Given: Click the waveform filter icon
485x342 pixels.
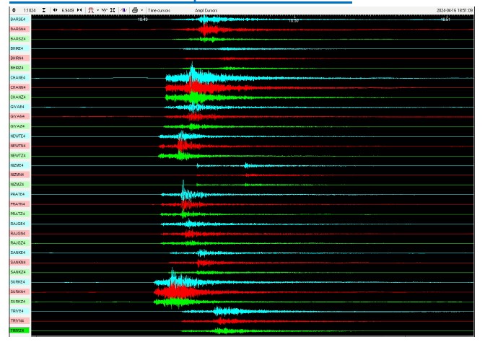Looking at the screenshot, I should (x=104, y=11).
